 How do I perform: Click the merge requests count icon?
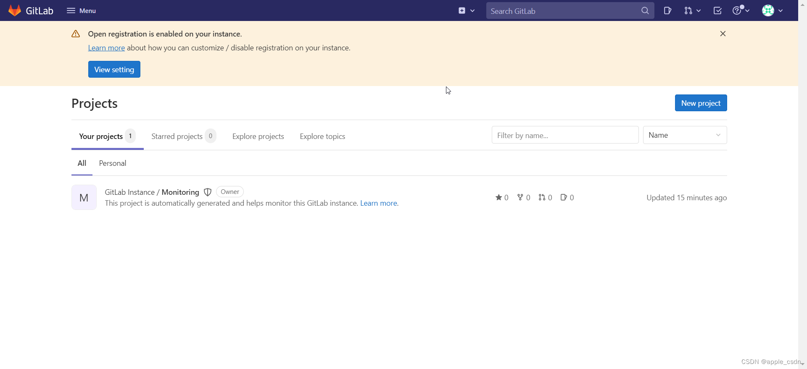coord(542,197)
